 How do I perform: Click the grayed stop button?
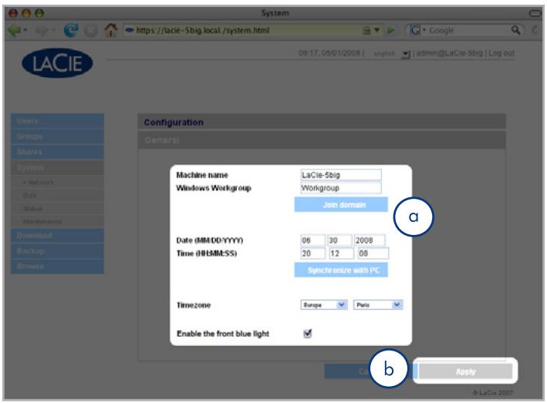(x=91, y=31)
